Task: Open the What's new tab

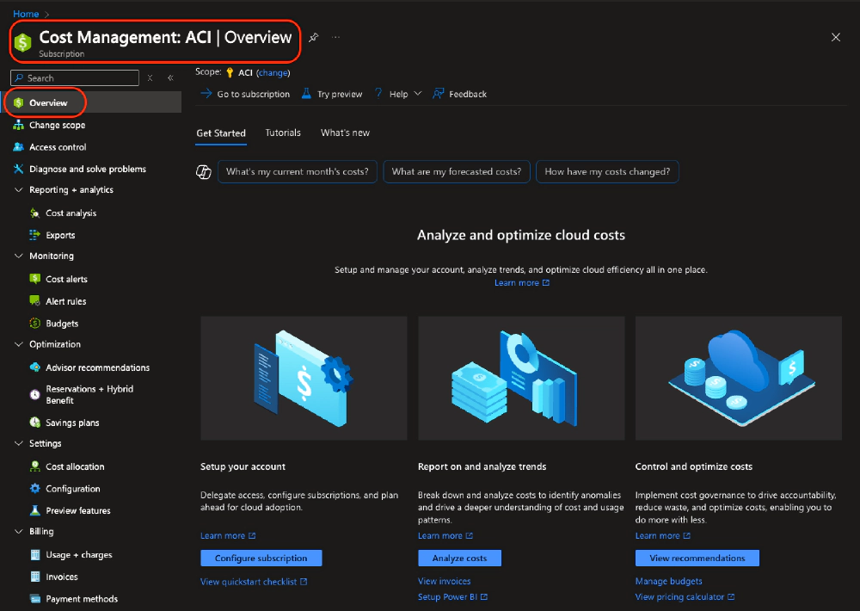Action: 345,133
